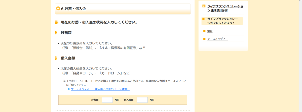Open ライフプランシミュレーション 生活設計診断 sidebar link

click(225, 8)
